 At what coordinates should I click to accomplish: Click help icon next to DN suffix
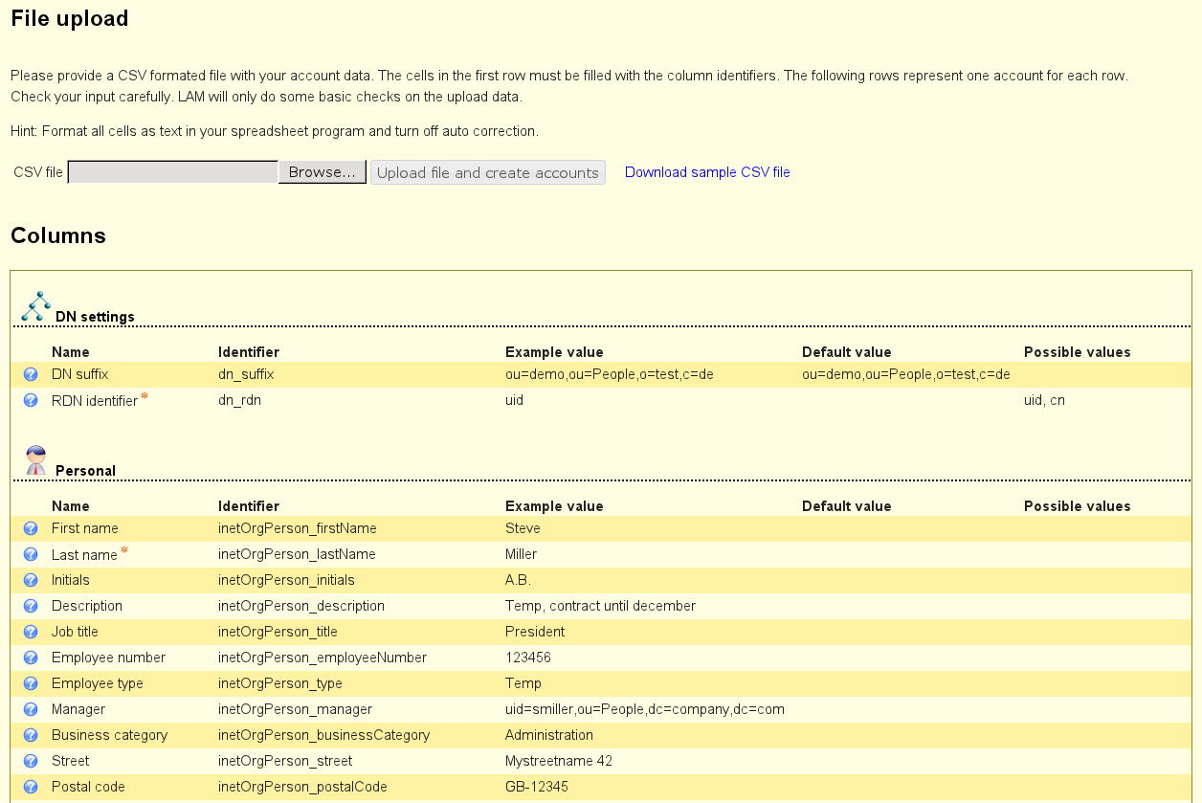pyautogui.click(x=31, y=374)
